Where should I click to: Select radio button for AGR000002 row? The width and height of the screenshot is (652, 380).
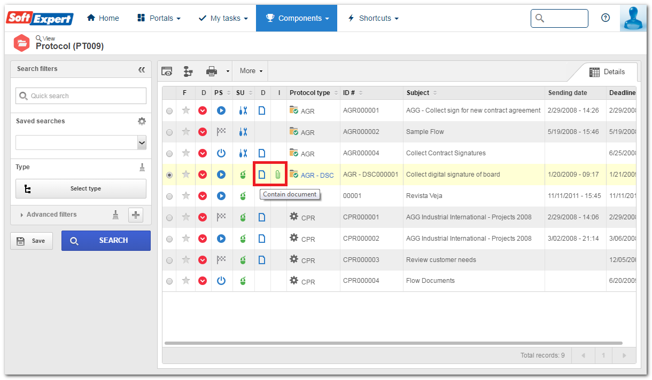pos(169,132)
